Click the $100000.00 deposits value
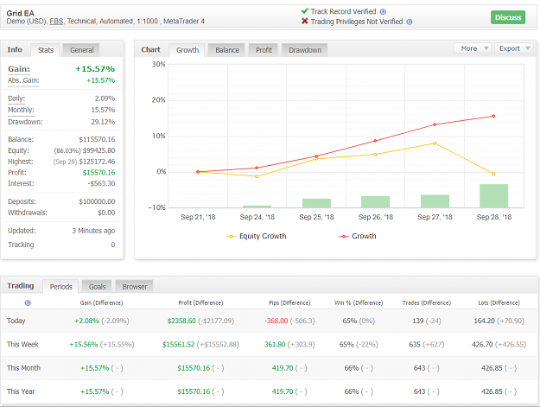This screenshot has width=540, height=407. [97, 201]
